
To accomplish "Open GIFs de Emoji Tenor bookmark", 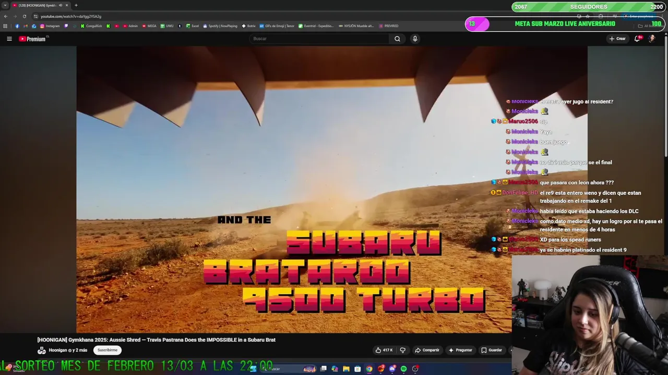I will click(x=277, y=26).
